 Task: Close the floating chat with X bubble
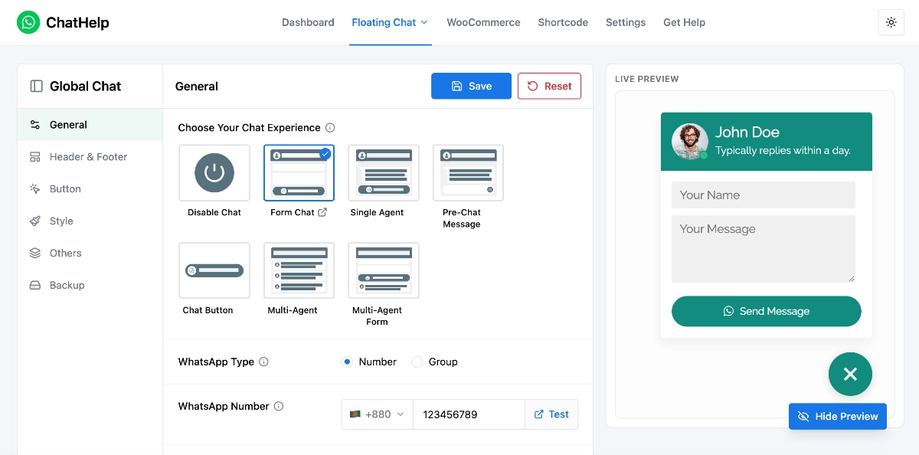pyautogui.click(x=850, y=374)
